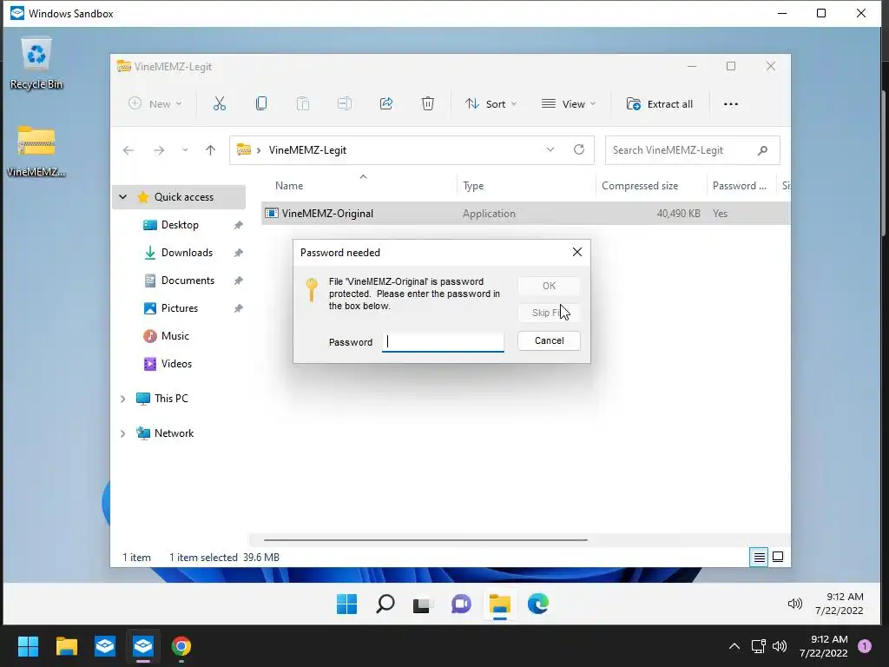Click the Rename icon in Explorer toolbar
889x667 pixels.
pyautogui.click(x=344, y=104)
